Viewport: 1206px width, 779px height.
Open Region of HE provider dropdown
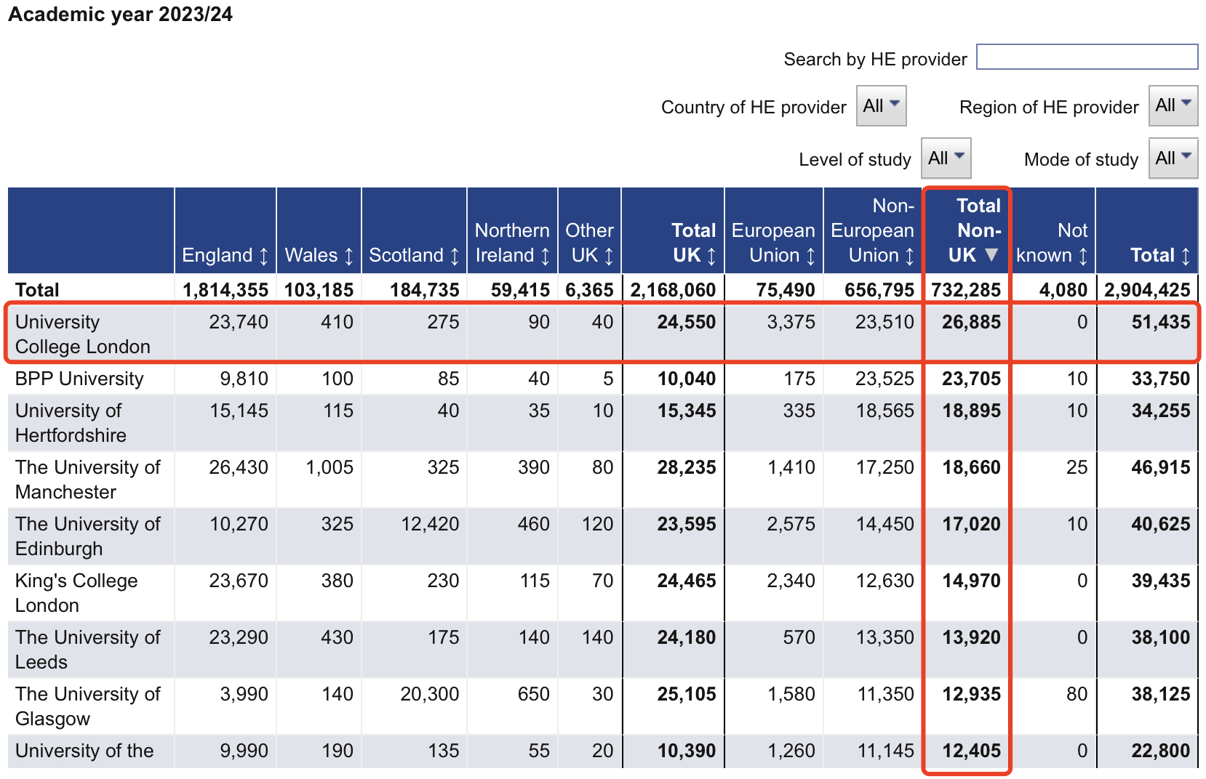coord(1173,106)
